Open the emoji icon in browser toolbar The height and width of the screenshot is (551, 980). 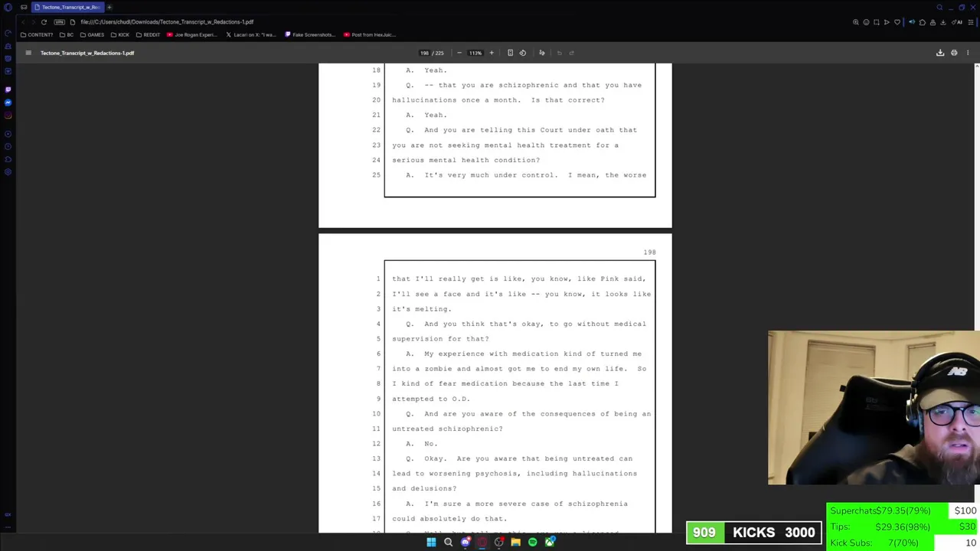pyautogui.click(x=866, y=22)
